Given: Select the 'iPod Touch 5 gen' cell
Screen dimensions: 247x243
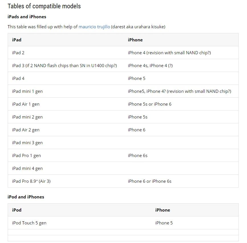Looking at the screenshot, I should (x=29, y=223).
